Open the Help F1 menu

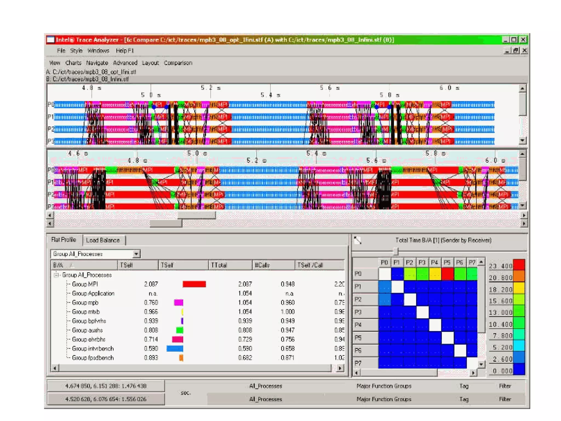click(x=125, y=51)
